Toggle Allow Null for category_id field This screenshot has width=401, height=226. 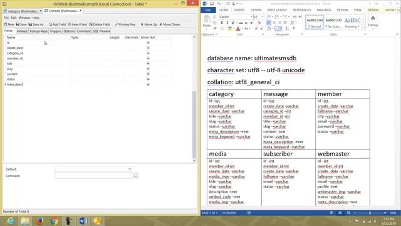[x=148, y=53]
